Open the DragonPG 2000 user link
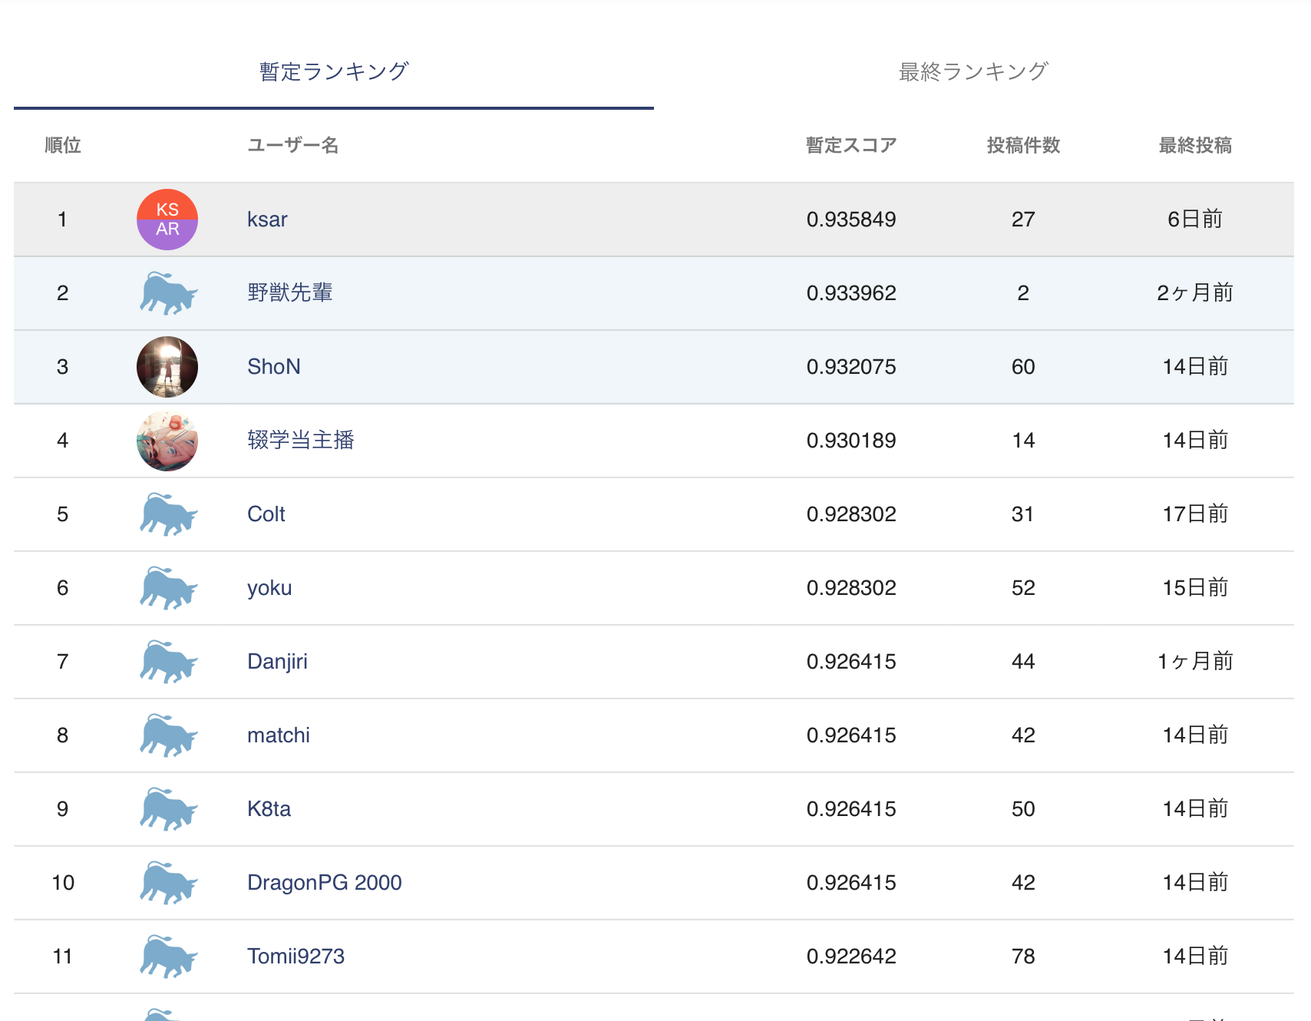This screenshot has height=1021, width=1311. (x=325, y=883)
